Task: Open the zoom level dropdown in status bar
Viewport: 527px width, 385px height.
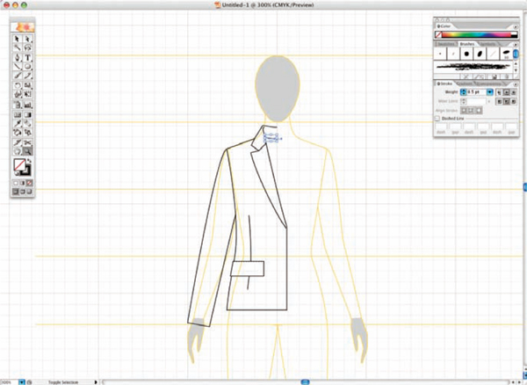Action: [x=21, y=382]
